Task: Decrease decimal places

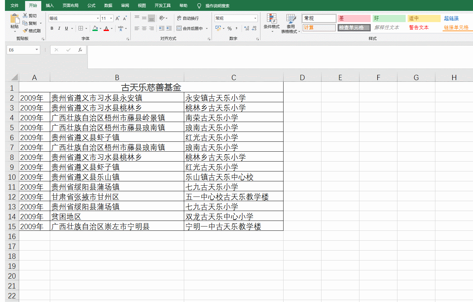Action: (x=254, y=28)
